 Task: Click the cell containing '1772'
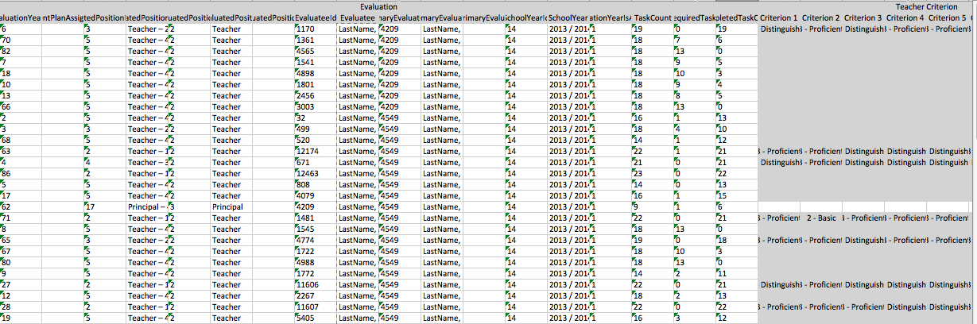pos(316,273)
